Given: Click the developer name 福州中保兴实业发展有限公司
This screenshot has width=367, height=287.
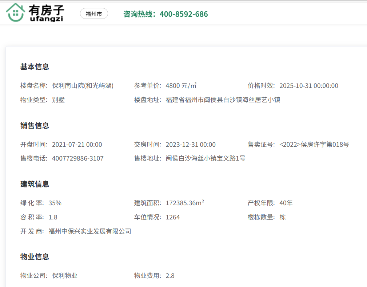Looking at the screenshot, I should click(x=89, y=231).
